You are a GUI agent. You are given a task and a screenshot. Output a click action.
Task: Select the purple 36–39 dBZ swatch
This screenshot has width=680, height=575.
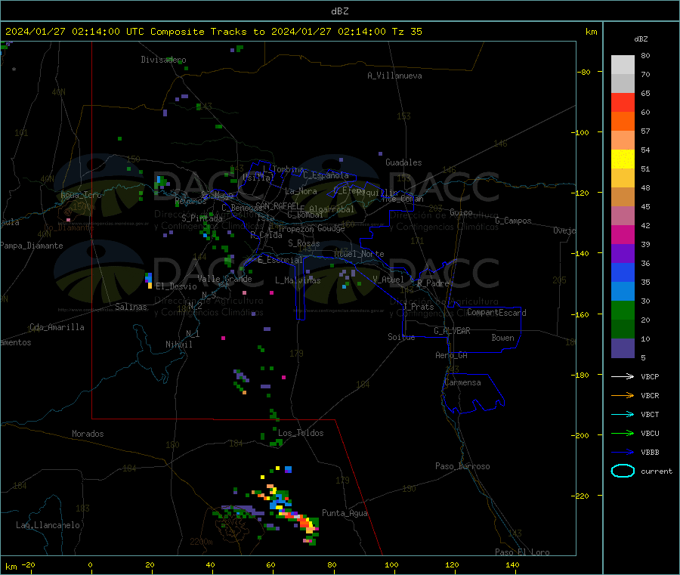tap(623, 254)
